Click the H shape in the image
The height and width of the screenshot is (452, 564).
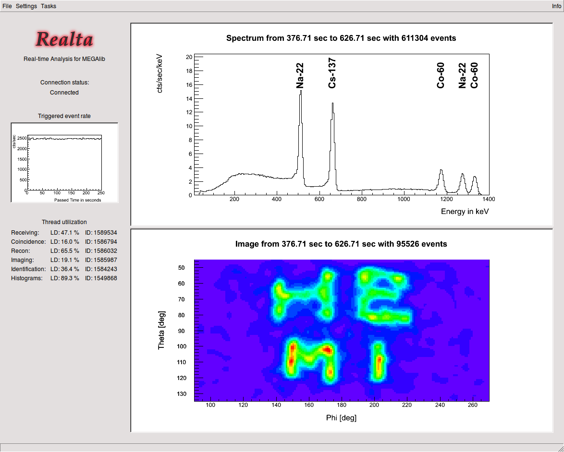(303, 295)
